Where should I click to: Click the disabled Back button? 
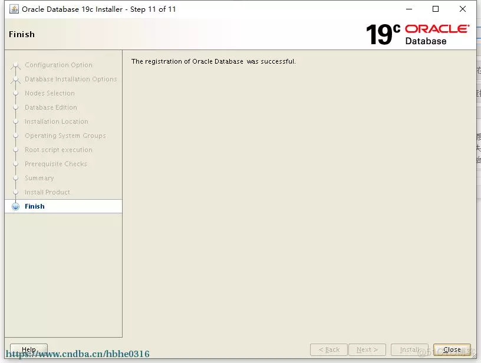tap(329, 349)
